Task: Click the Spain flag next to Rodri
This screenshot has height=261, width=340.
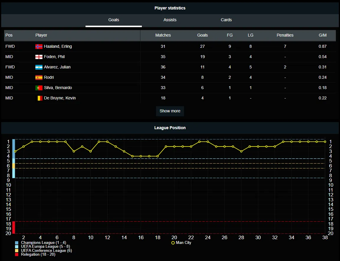Action: 39,77
